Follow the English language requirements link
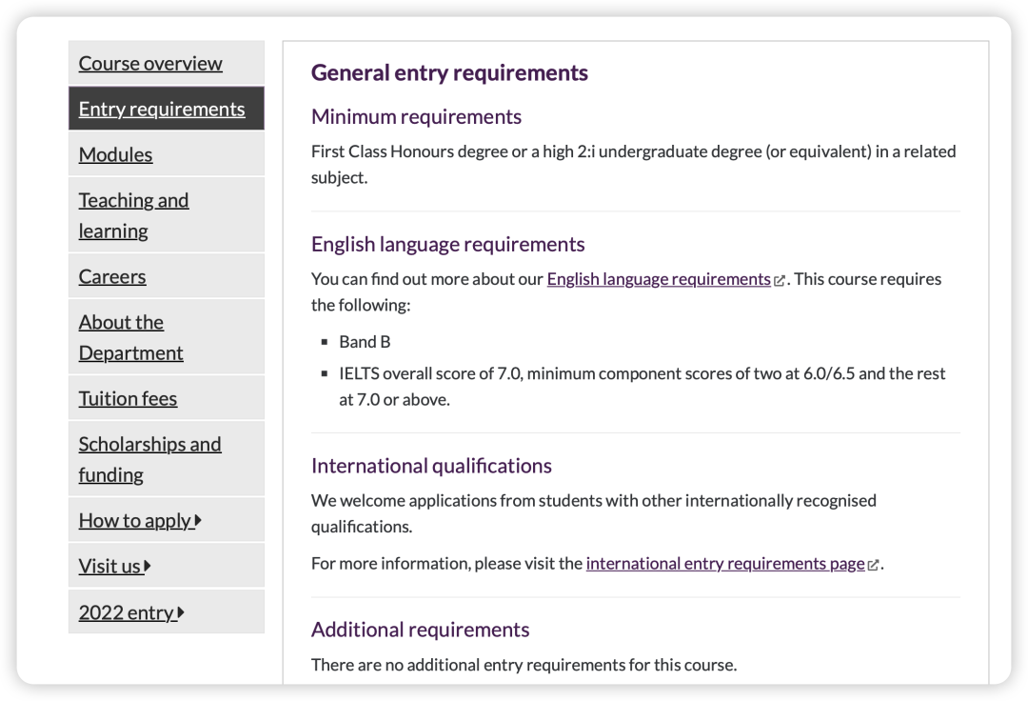 pos(659,279)
